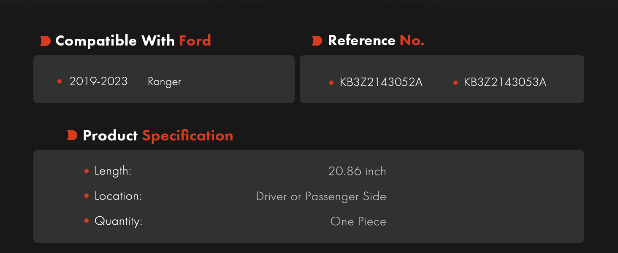618x253 pixels.
Task: Select the Compatible With Ford heading
Action: pyautogui.click(x=133, y=41)
